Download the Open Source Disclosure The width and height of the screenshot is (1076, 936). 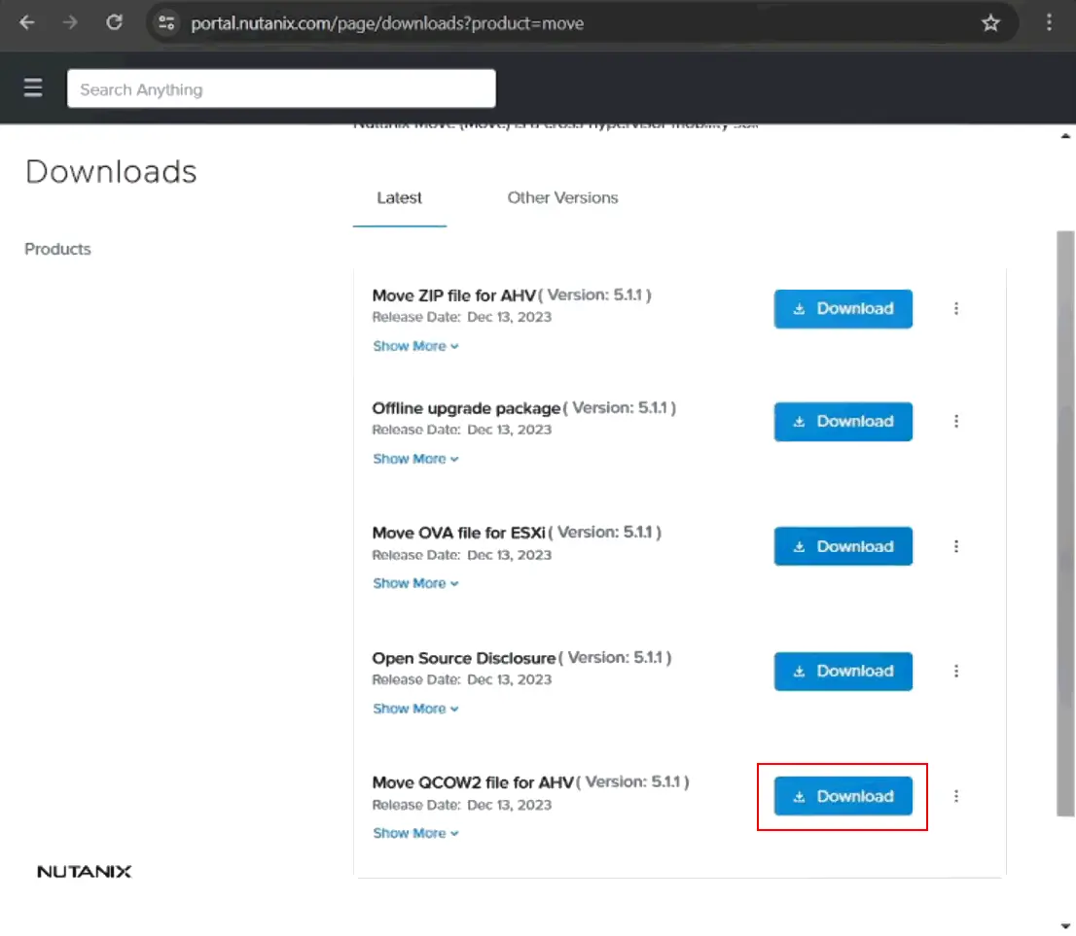point(843,671)
